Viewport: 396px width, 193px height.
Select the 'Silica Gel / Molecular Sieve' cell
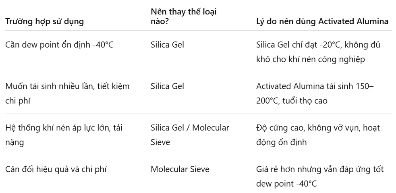pyautogui.click(x=190, y=135)
